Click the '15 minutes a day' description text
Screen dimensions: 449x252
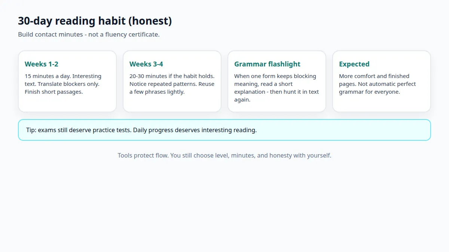pos(63,84)
